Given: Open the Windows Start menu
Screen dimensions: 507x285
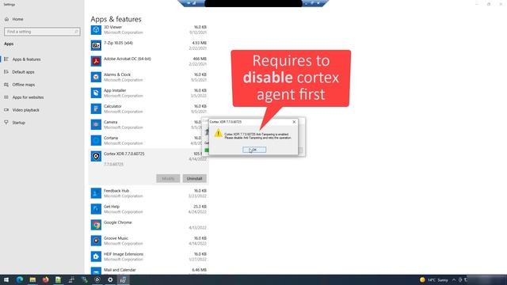Looking at the screenshot, I should (6, 279).
